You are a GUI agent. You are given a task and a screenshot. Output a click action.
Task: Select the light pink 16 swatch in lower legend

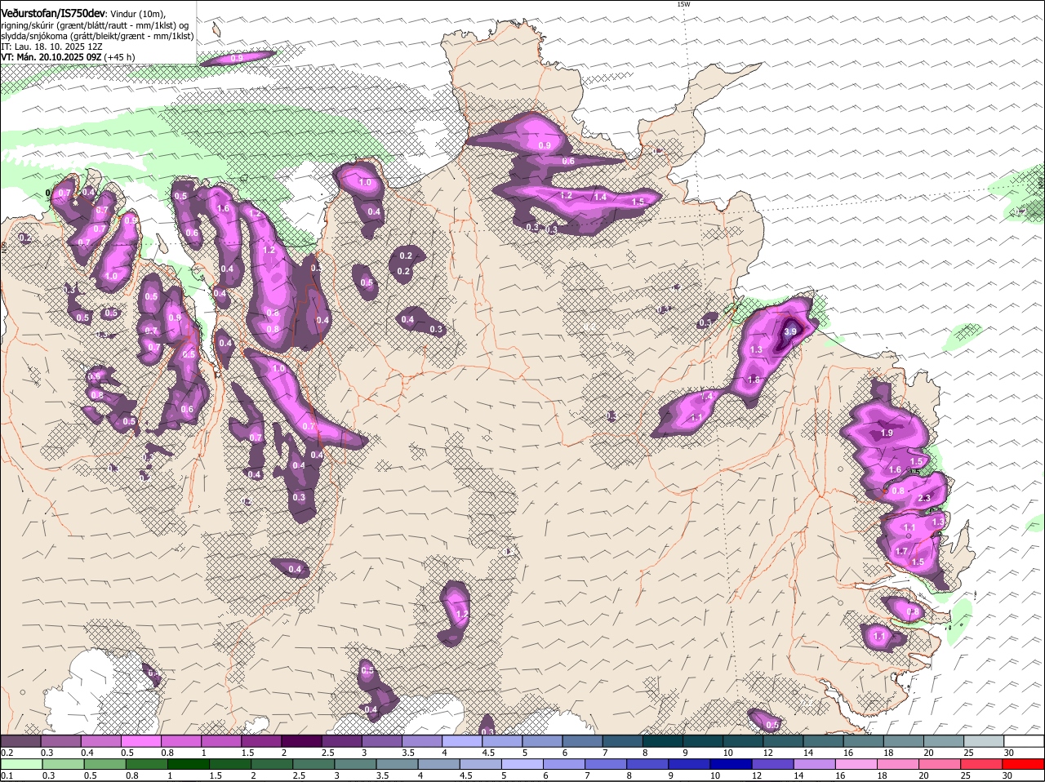click(855, 764)
